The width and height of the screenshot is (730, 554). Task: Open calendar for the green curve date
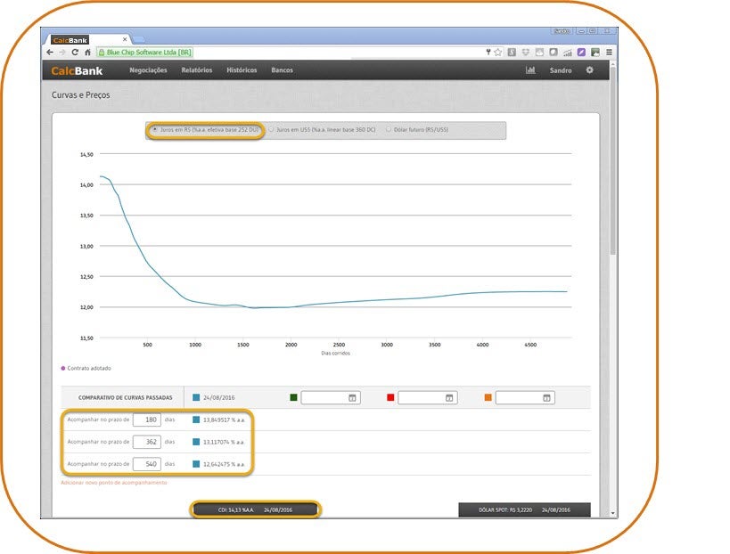(352, 398)
